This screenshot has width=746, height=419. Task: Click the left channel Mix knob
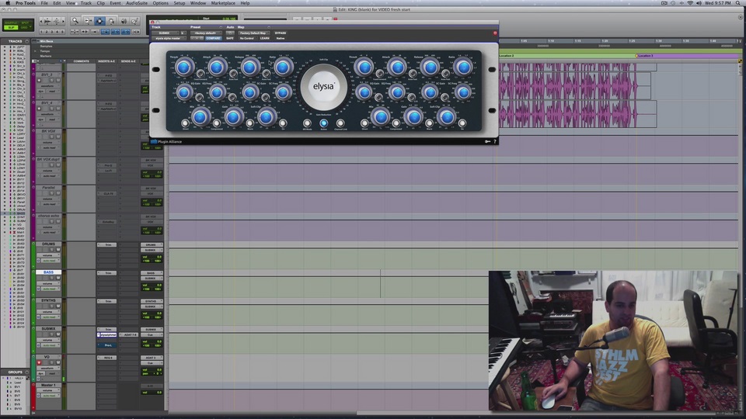tap(200, 116)
